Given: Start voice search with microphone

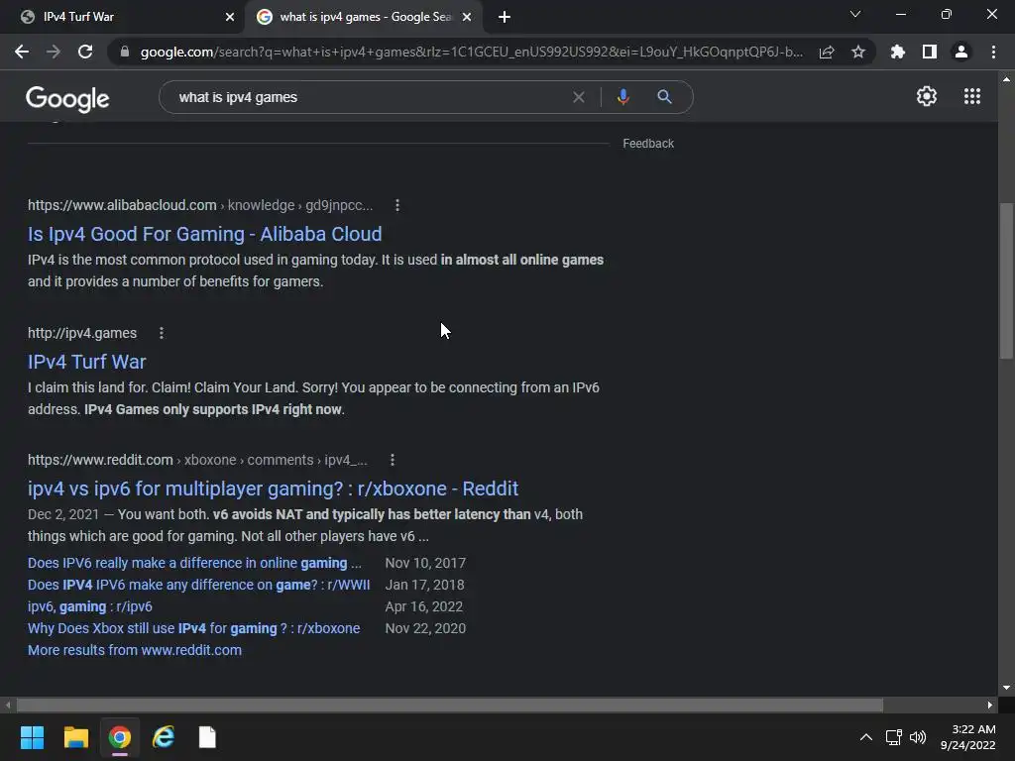Looking at the screenshot, I should point(622,97).
